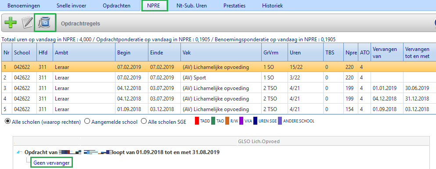The image size is (436, 169).
Task: Click the red TADD legend swatch
Action: tap(197, 121)
